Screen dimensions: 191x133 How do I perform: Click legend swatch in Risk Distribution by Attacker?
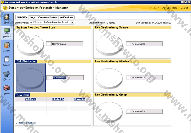pyautogui.click(x=128, y=77)
